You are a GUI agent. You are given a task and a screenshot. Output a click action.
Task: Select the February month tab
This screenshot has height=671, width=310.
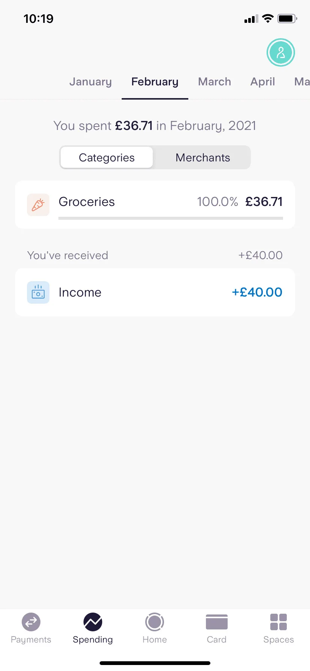click(155, 82)
